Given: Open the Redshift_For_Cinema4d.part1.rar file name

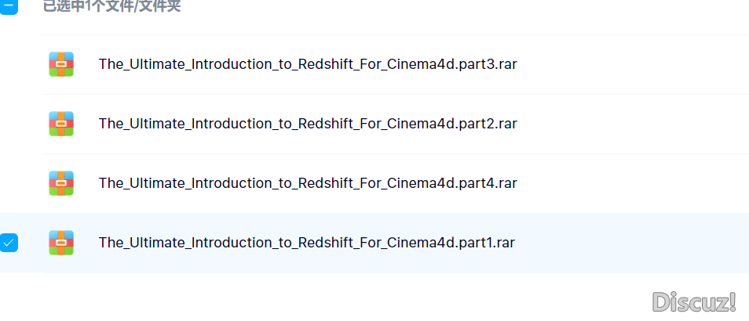Looking at the screenshot, I should coord(307,243).
